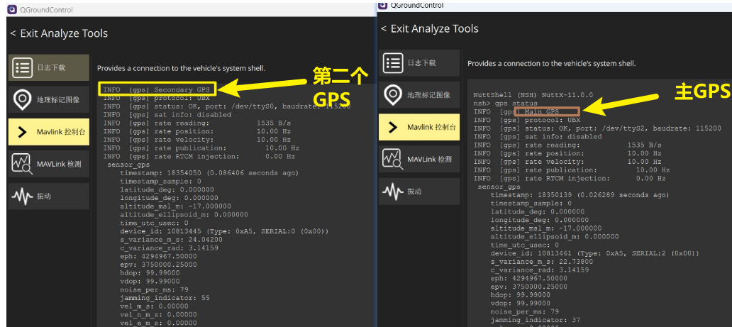This screenshot has height=327, width=732.
Task: Click 'rate RTCM injection' line in left console
Action: (199, 156)
